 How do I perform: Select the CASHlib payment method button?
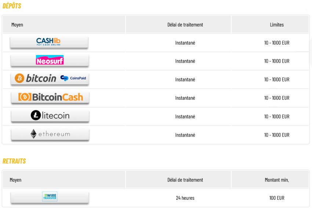tap(49, 42)
